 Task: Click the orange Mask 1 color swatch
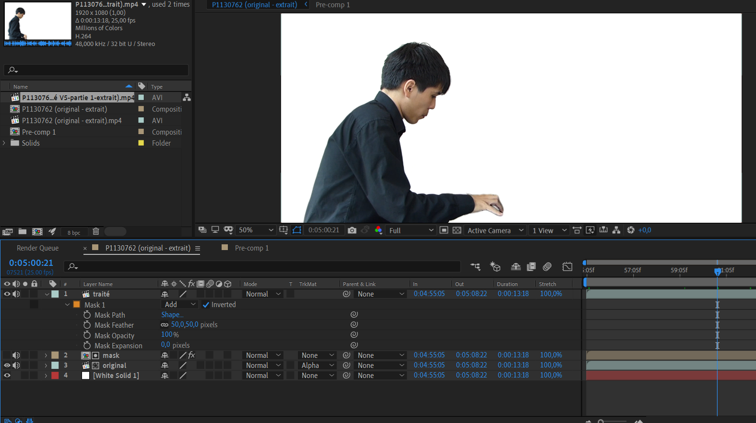tap(77, 305)
